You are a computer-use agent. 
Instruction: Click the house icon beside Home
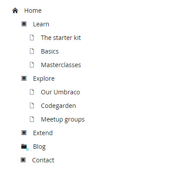[15, 11]
